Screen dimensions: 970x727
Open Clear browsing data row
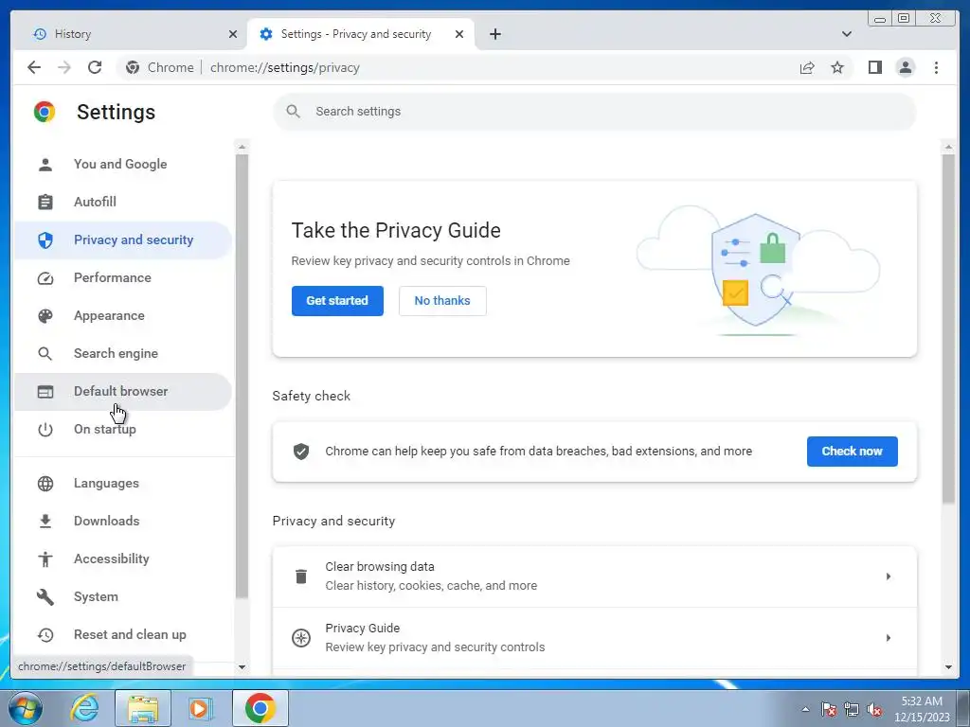[x=595, y=576]
